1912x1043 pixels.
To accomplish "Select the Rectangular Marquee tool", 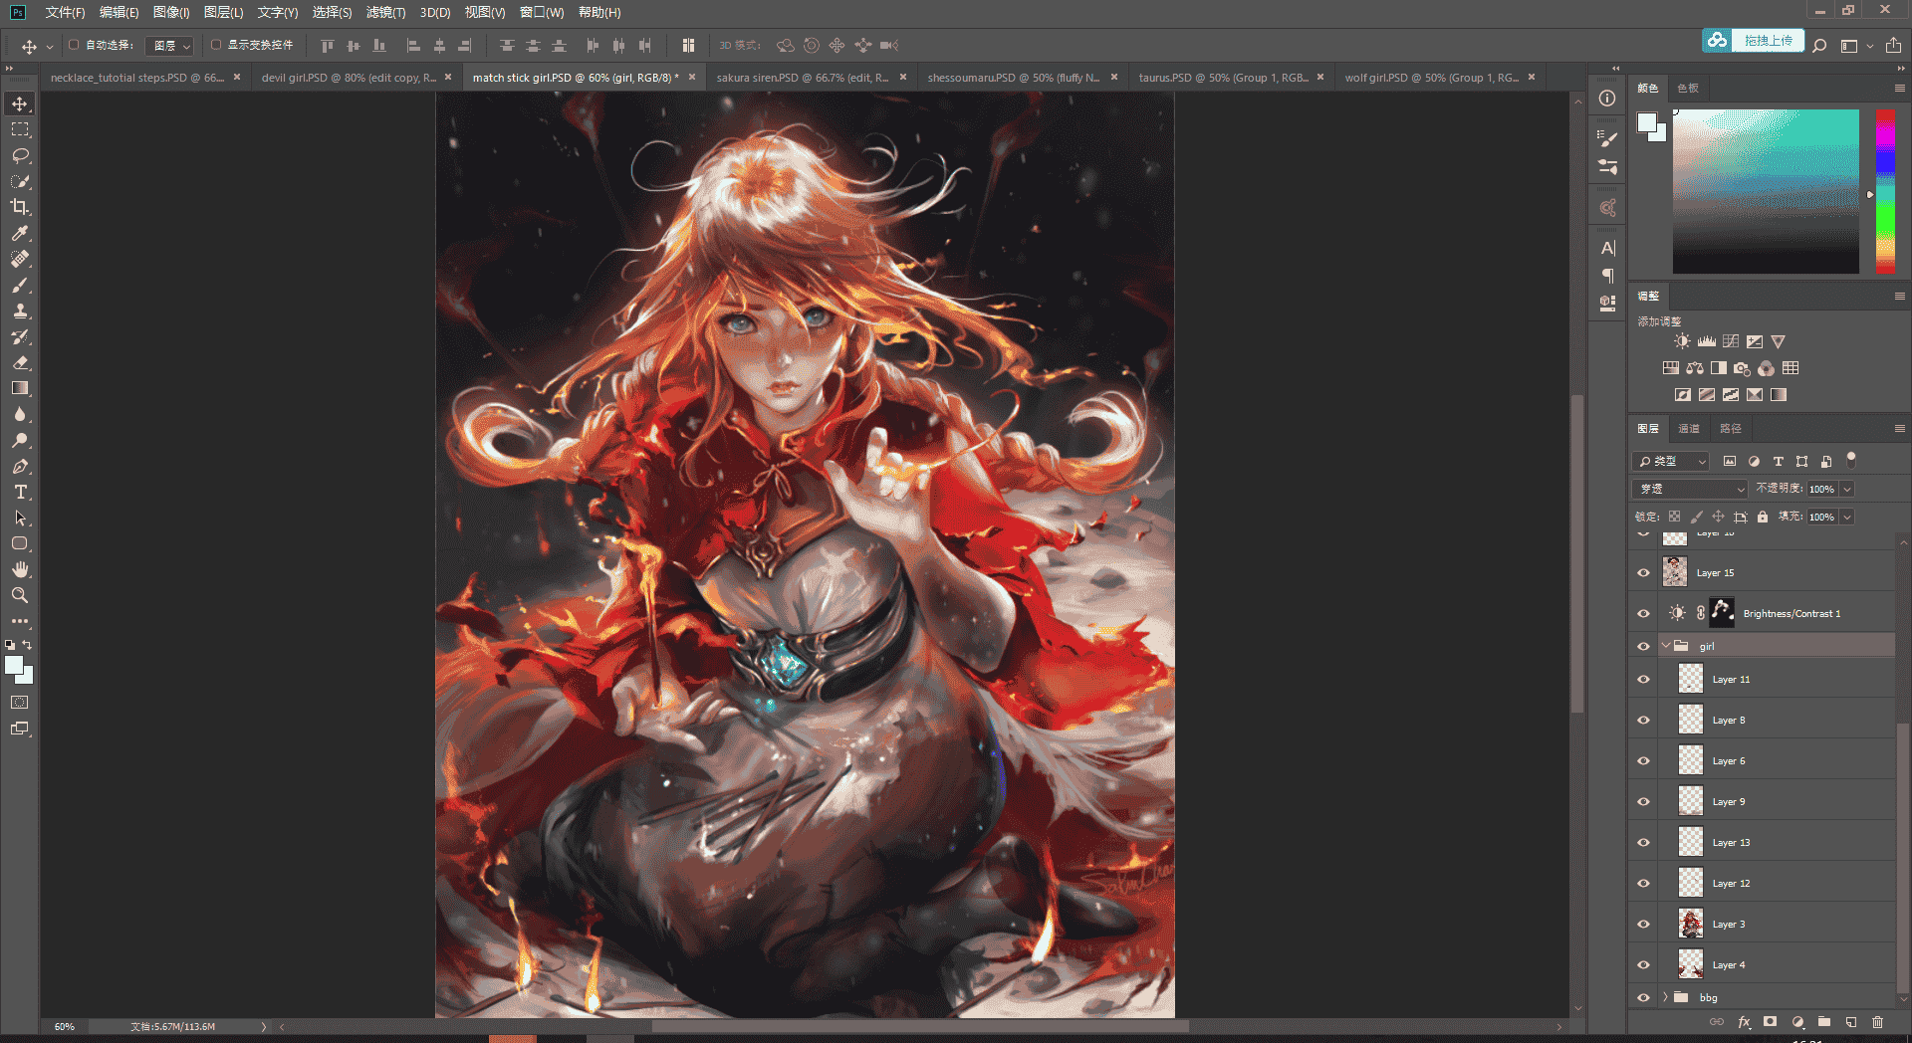I will coord(20,129).
